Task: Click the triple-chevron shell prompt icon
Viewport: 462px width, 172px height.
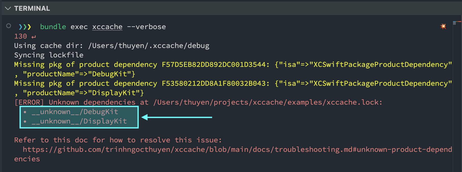Action: point(25,27)
